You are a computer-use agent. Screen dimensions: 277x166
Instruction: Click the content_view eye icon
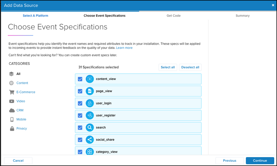point(90,79)
